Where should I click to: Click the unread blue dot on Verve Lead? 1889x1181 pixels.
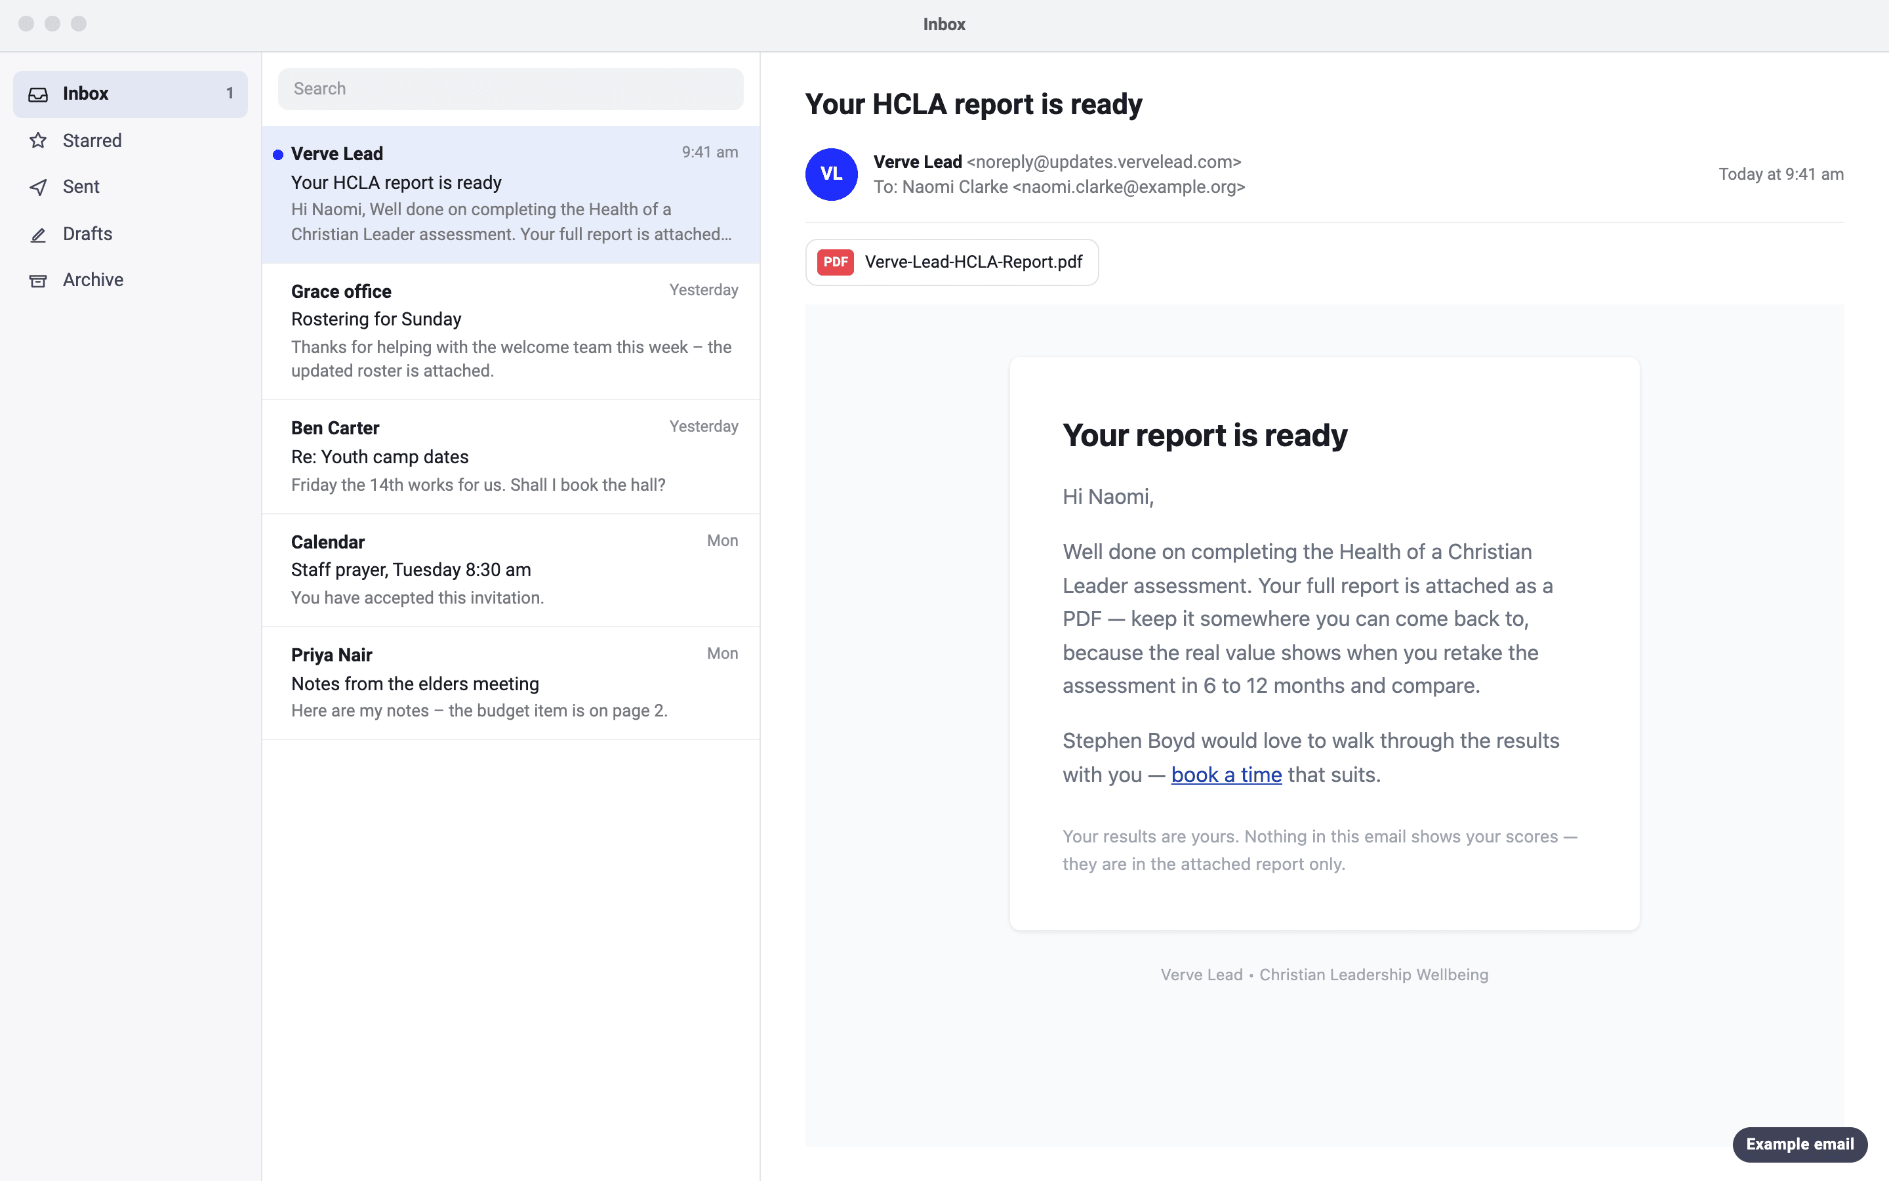click(x=278, y=155)
